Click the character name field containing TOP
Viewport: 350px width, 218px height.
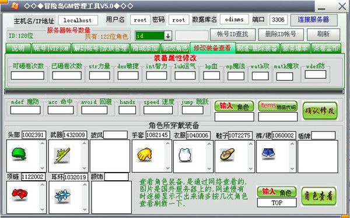pyautogui.click(x=276, y=203)
